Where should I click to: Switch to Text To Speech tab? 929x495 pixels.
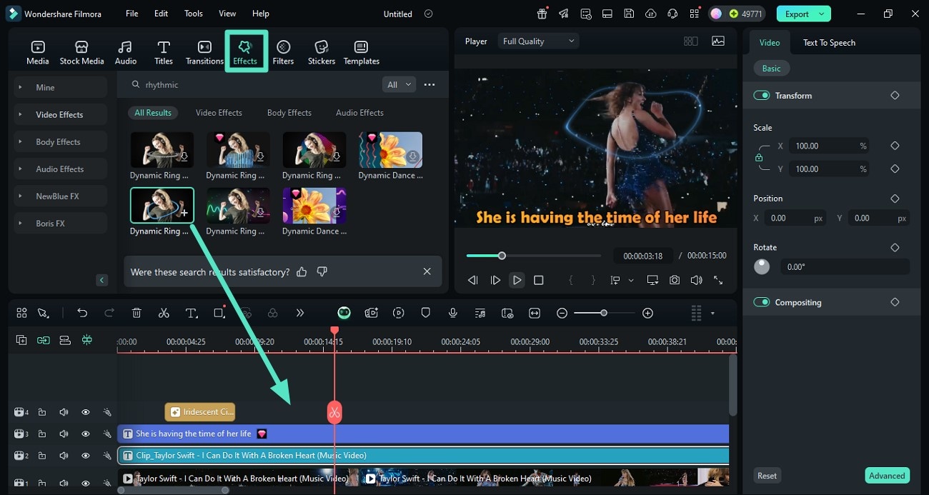click(829, 43)
